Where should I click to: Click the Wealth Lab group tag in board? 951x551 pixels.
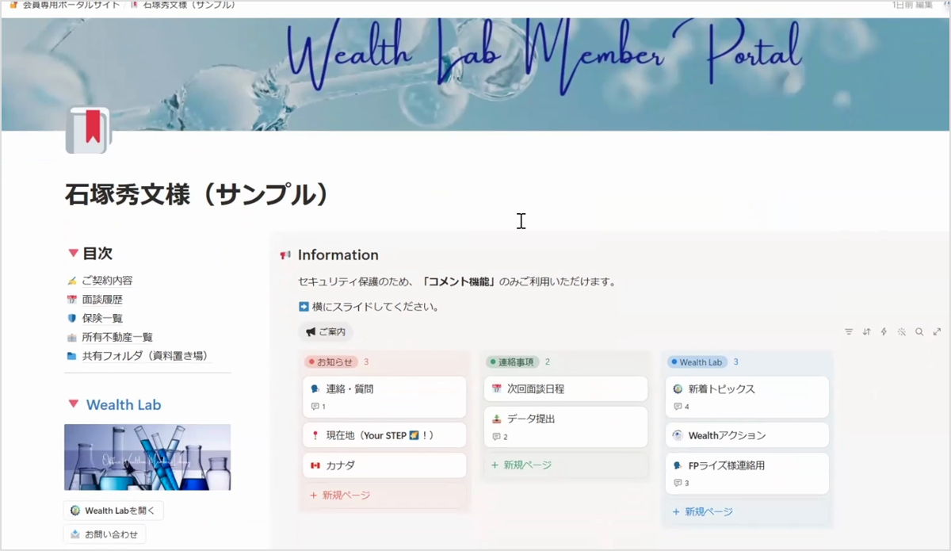point(697,362)
